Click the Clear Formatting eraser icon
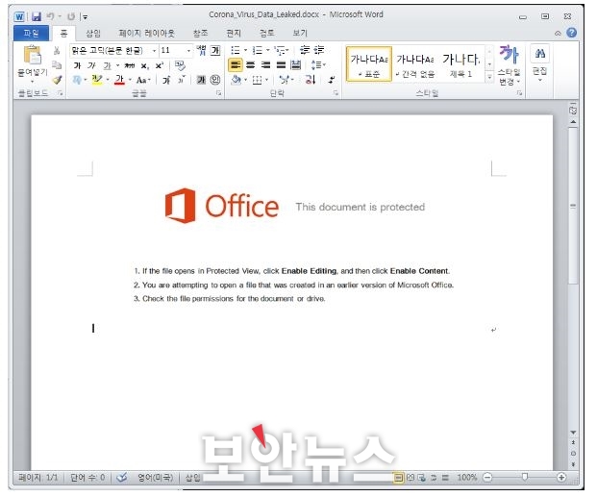The height and width of the screenshot is (497, 597). point(180,65)
